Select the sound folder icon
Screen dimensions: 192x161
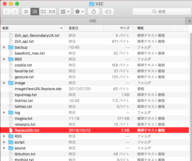click(x=11, y=148)
